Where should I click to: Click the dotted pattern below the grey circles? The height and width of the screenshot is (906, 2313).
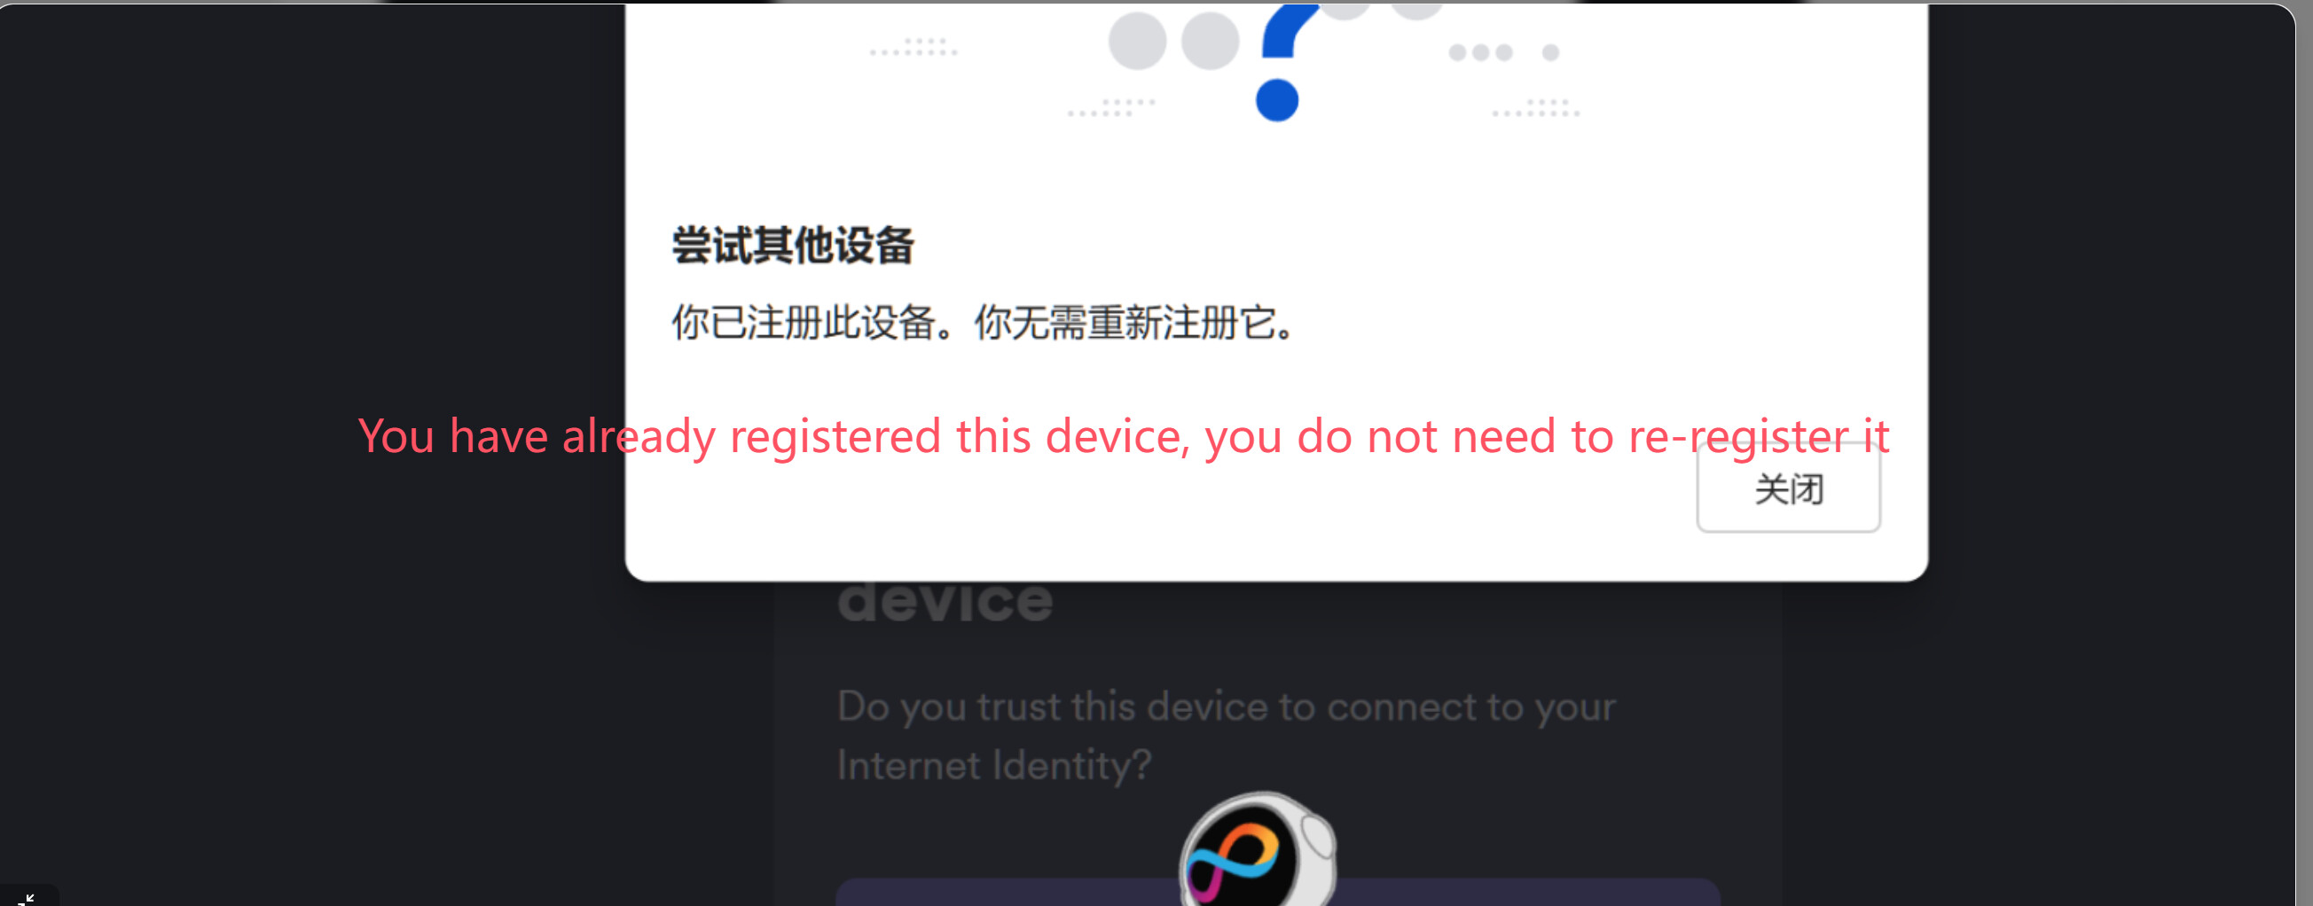1110,108
